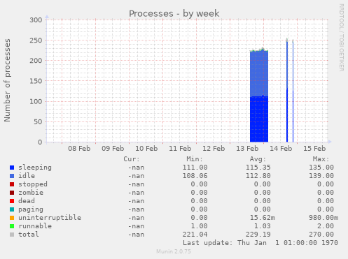Click idle Max value 139.00
The height and width of the screenshot is (259, 348).
[321, 176]
